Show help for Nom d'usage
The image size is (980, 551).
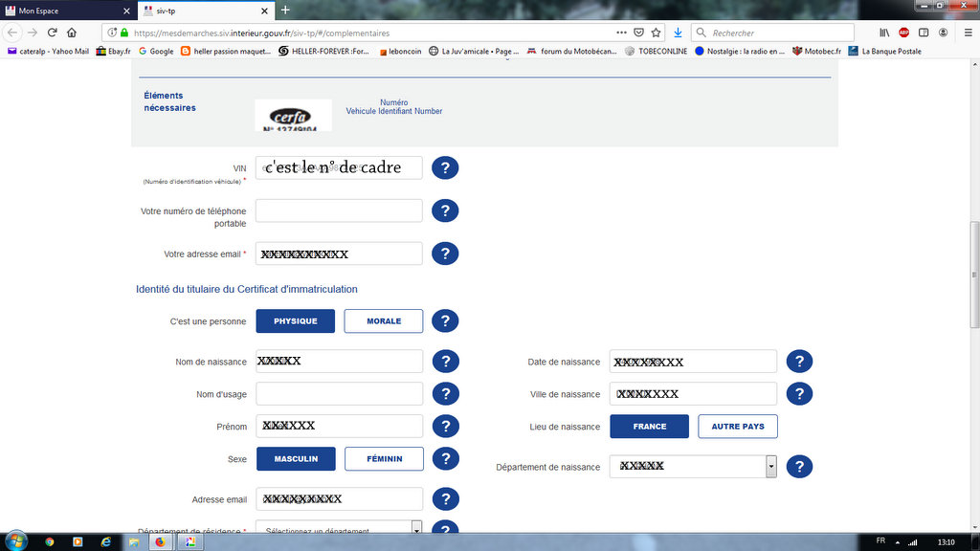coord(446,393)
